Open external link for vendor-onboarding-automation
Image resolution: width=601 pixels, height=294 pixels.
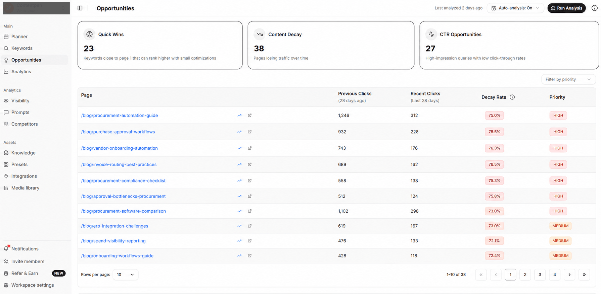coord(250,148)
